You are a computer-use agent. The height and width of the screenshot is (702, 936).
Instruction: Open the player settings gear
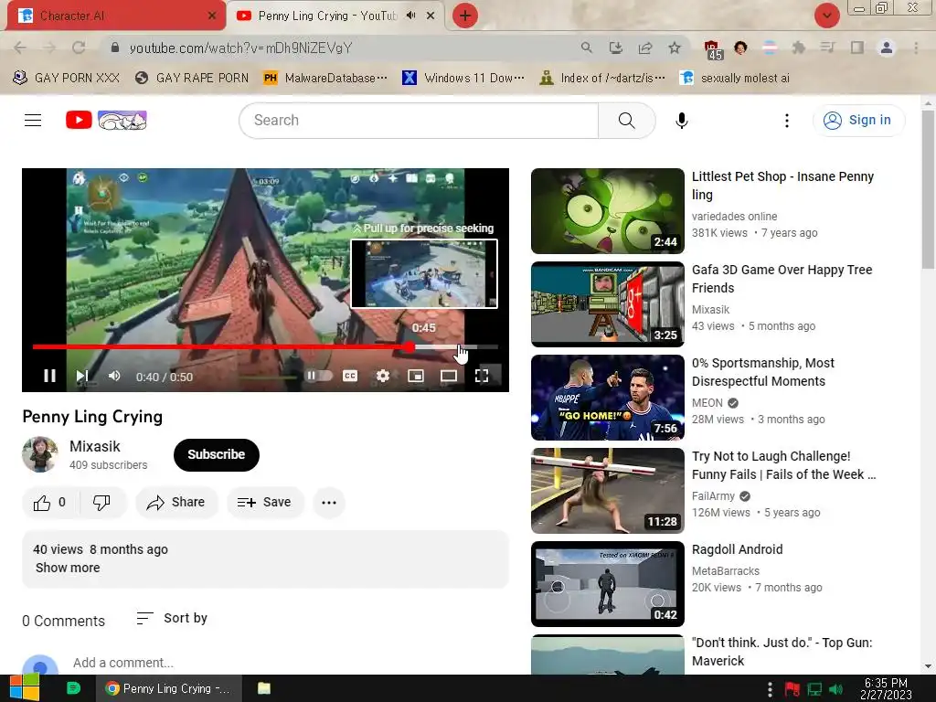pyautogui.click(x=383, y=376)
